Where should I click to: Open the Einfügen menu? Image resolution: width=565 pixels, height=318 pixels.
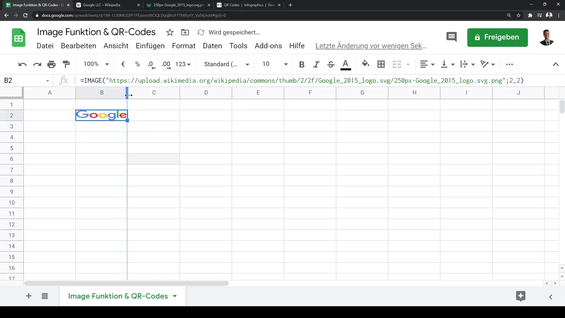pos(150,46)
